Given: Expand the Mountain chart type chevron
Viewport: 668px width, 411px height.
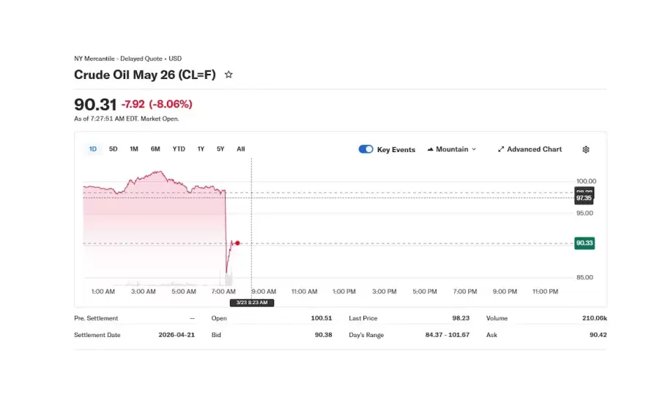Looking at the screenshot, I should [x=474, y=149].
